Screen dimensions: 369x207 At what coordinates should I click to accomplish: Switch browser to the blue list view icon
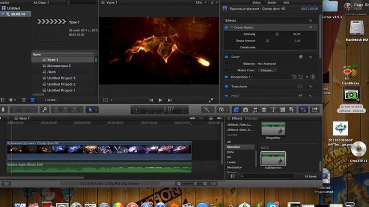pyautogui.click(x=32, y=100)
